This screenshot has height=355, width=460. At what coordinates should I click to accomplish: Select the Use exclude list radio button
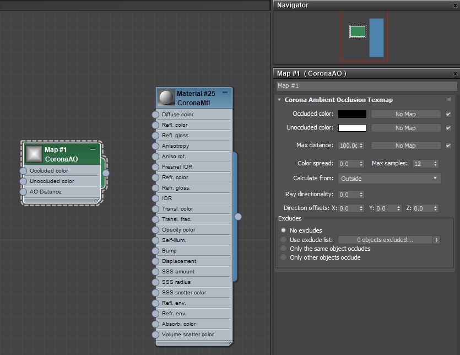click(283, 240)
